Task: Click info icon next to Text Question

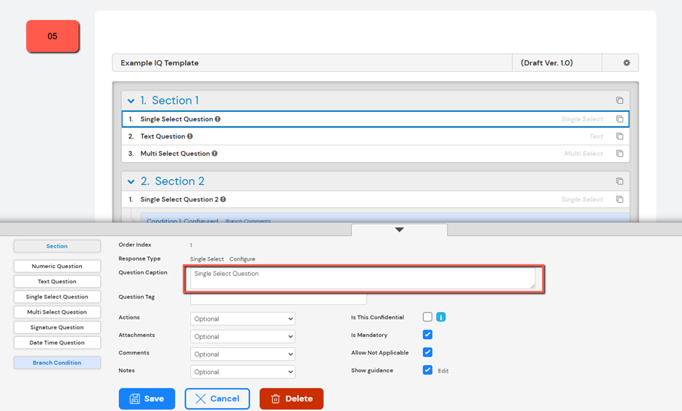Action: [x=190, y=137]
